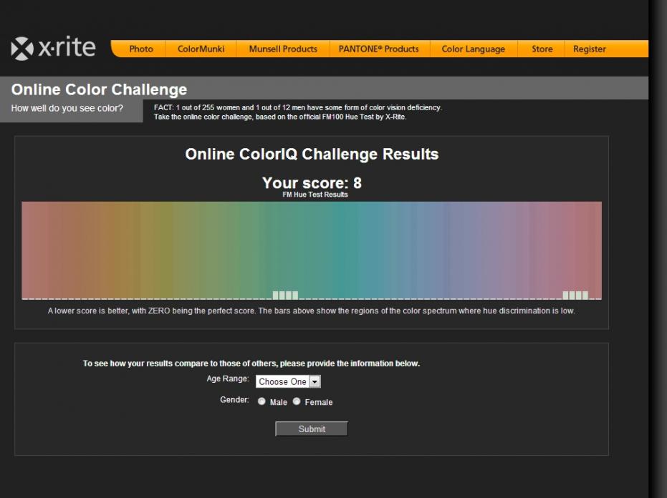Open the PANTONE Products menu

pyautogui.click(x=378, y=49)
